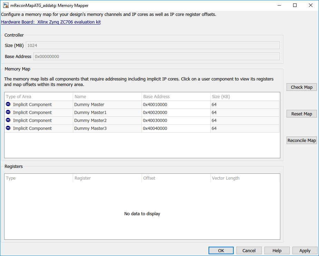
Task: Open Xilinx Zynq ZC706 hardware board link
Action: (51, 22)
